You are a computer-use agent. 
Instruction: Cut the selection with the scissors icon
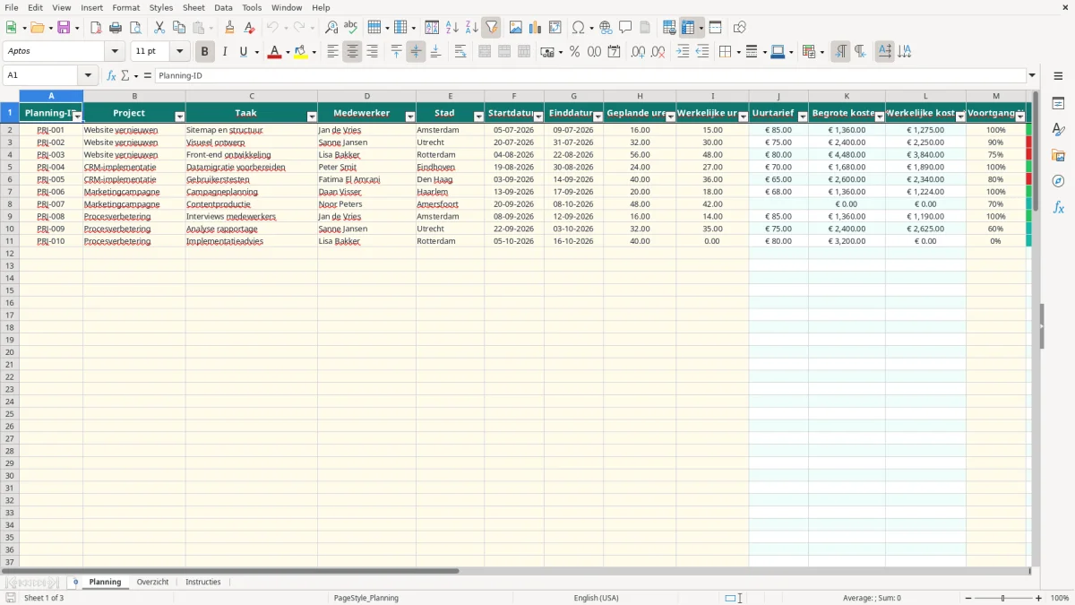[159, 28]
